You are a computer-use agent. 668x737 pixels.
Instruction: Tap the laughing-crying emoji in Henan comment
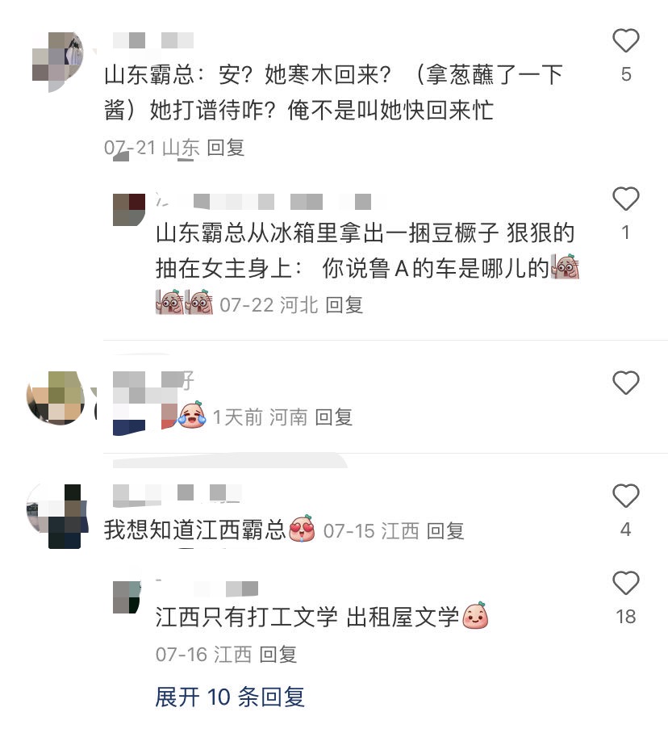coord(192,415)
